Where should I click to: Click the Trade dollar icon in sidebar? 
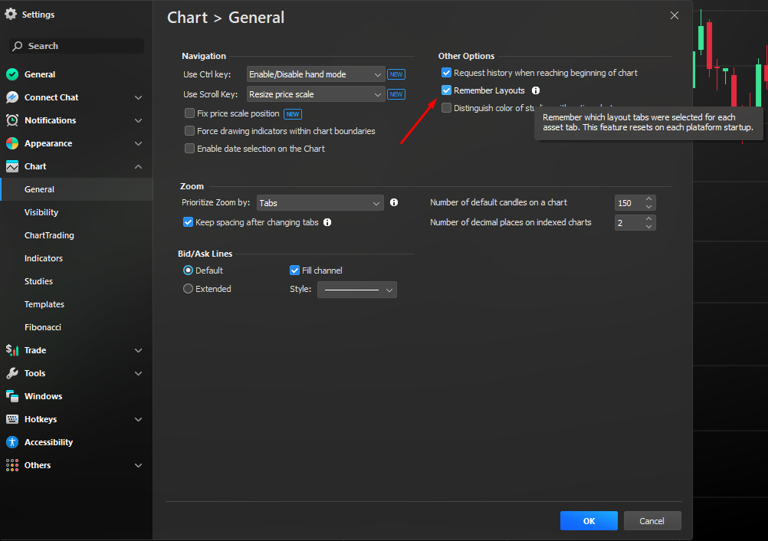point(12,350)
